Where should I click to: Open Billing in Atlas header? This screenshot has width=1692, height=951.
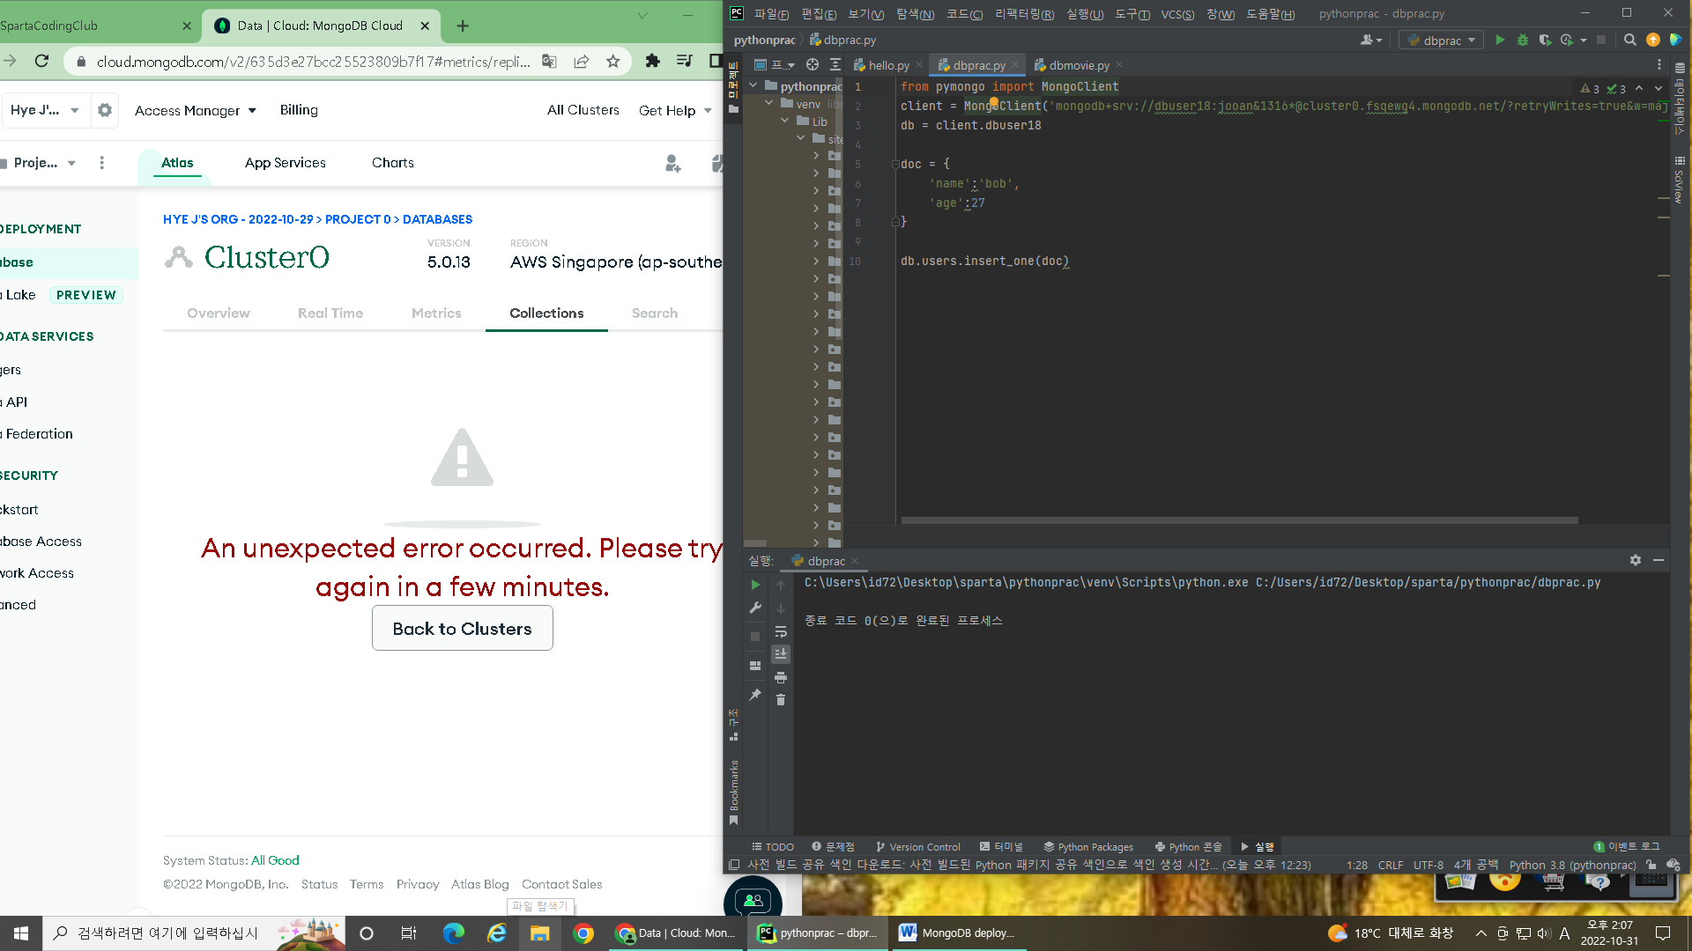tap(299, 110)
